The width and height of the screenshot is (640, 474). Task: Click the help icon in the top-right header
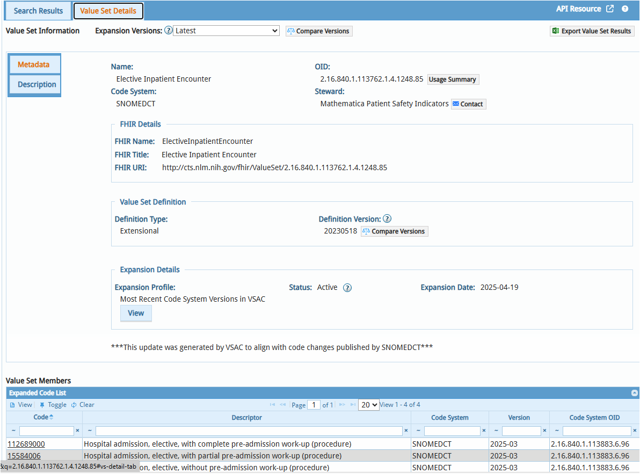(x=625, y=9)
